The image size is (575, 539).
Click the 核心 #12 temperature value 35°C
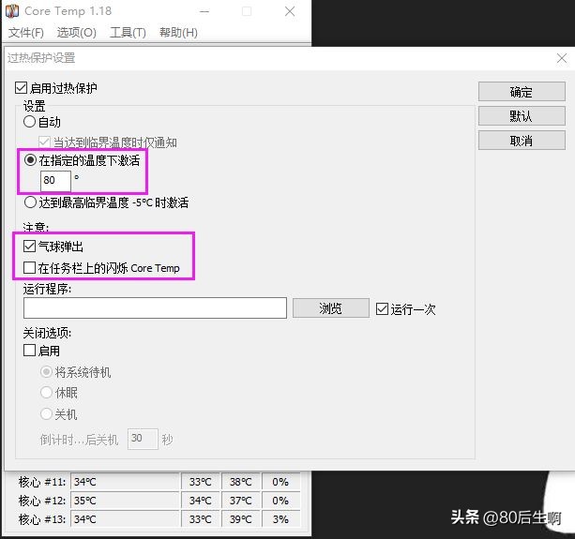[x=125, y=501]
